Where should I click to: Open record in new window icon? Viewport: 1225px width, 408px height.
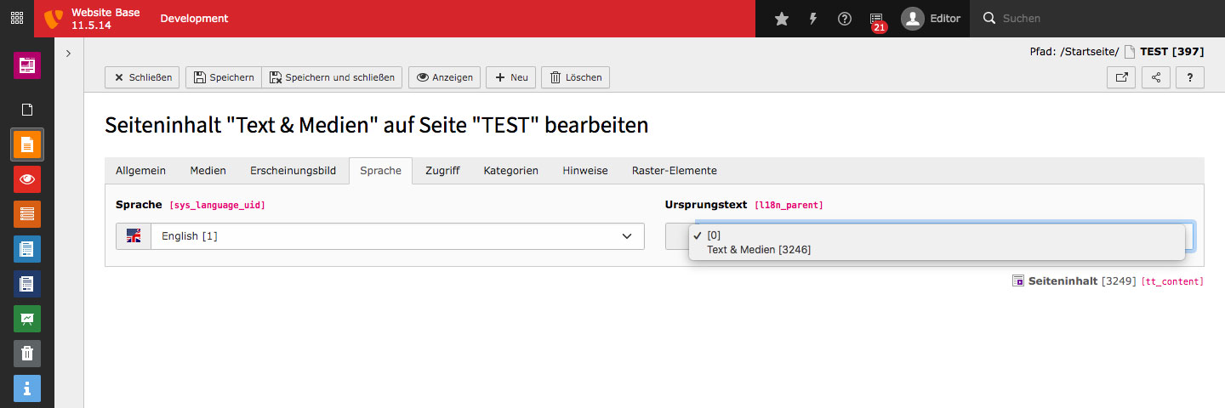coord(1121,77)
